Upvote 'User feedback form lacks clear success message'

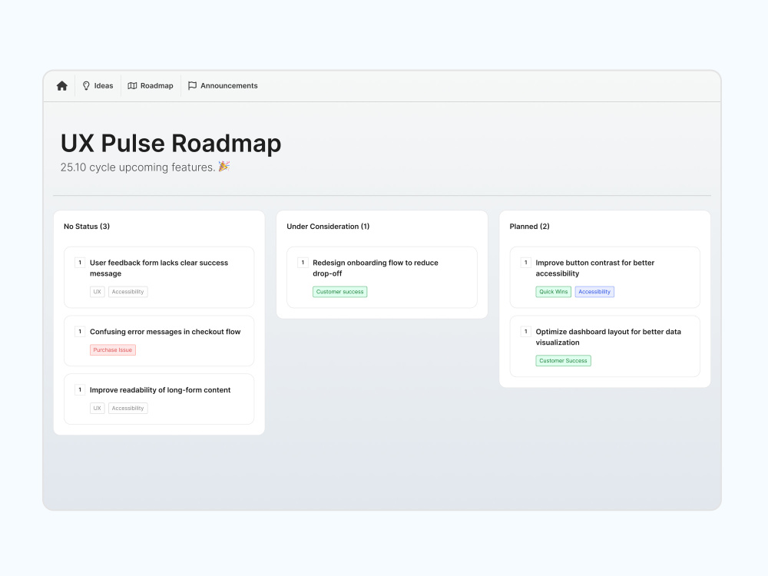tap(80, 263)
